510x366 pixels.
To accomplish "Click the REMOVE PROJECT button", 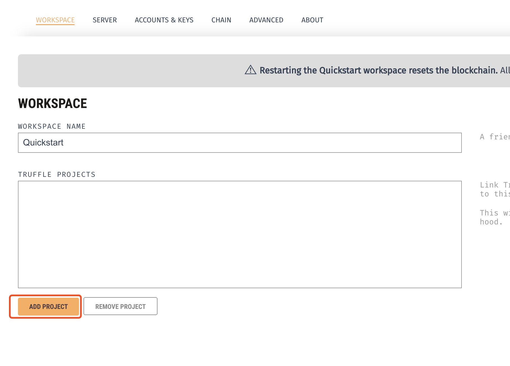I will coord(120,306).
